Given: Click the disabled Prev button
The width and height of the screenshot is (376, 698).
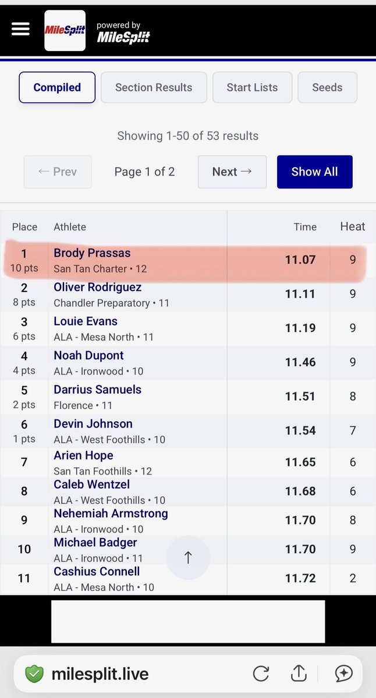Looking at the screenshot, I should point(58,172).
